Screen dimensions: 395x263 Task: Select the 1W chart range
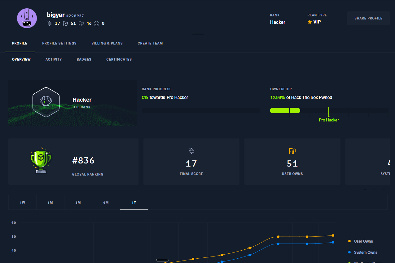click(23, 202)
